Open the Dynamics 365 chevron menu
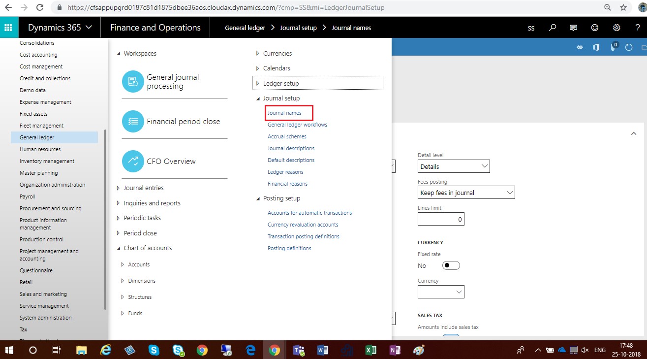The height and width of the screenshot is (359, 647). click(x=89, y=28)
